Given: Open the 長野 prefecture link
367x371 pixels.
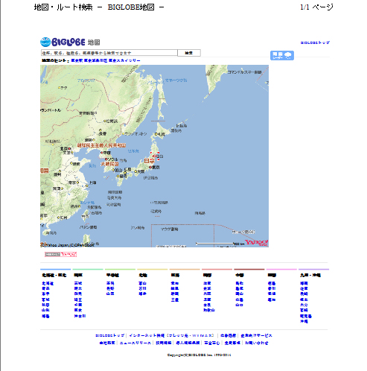Looking at the screenshot, I should coord(110,288).
